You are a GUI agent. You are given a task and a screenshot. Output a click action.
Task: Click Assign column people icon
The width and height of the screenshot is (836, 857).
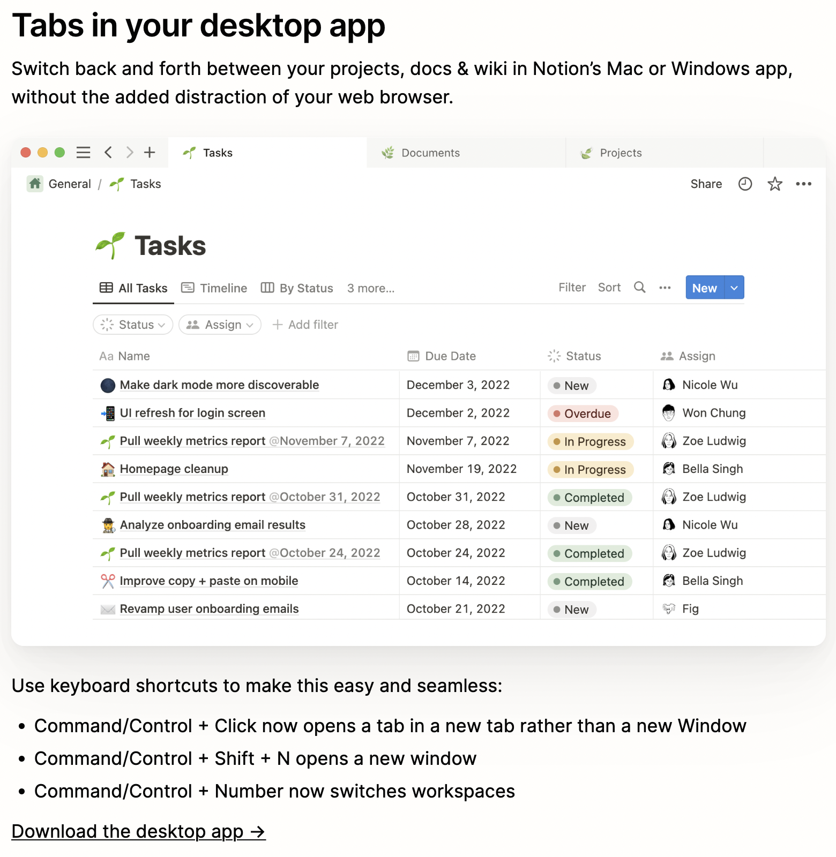pyautogui.click(x=667, y=356)
